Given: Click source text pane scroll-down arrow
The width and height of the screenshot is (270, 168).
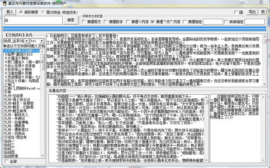Looking at the screenshot, I should click(264, 84).
